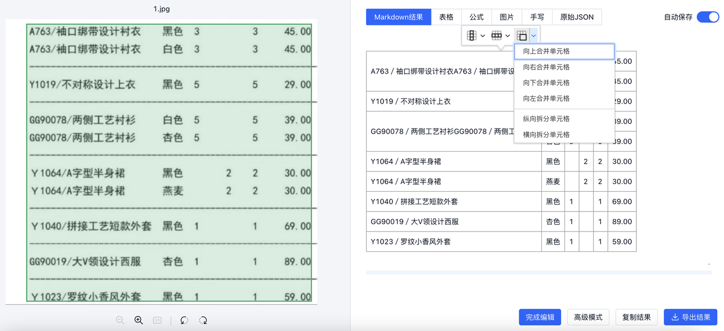
Task: Click the 杏色 color cell in the table
Action: (x=553, y=221)
